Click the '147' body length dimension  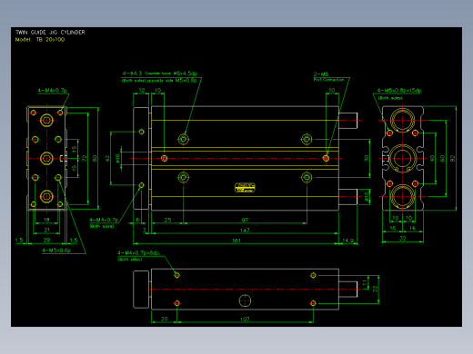click(x=245, y=231)
